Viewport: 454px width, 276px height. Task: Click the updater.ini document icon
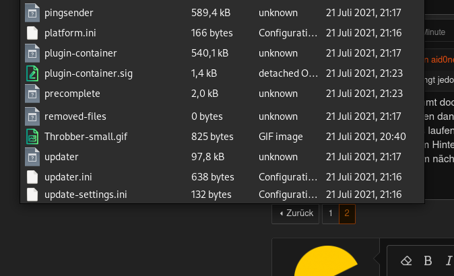(x=32, y=177)
